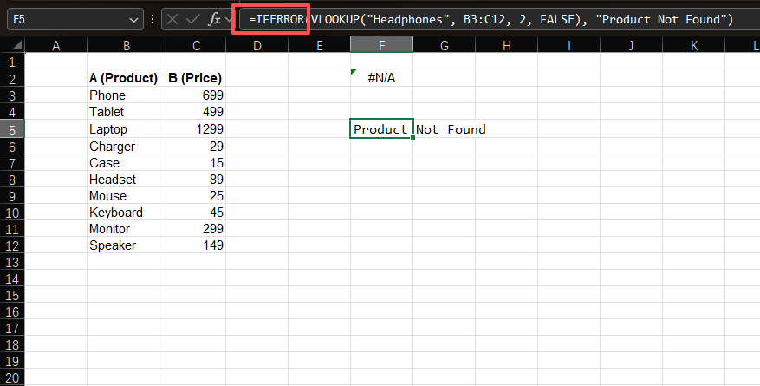Select column E header

pos(320,46)
